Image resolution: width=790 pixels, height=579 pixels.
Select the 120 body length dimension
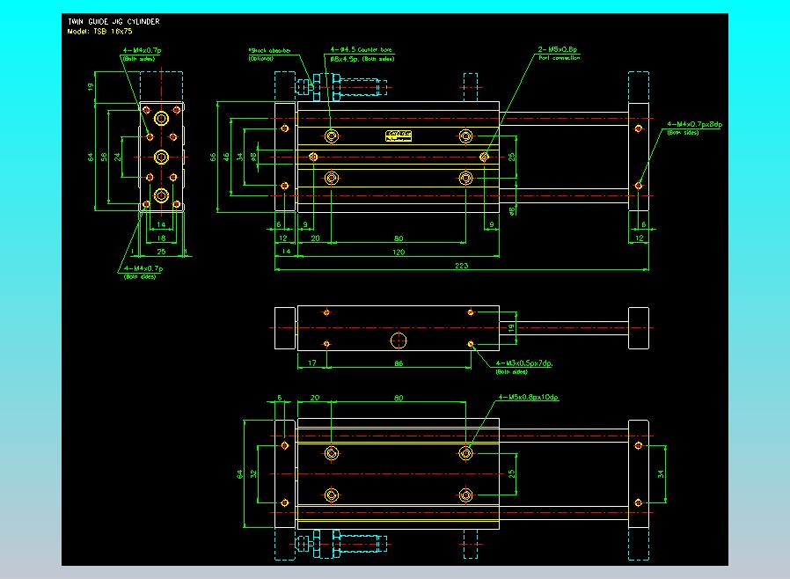point(398,252)
